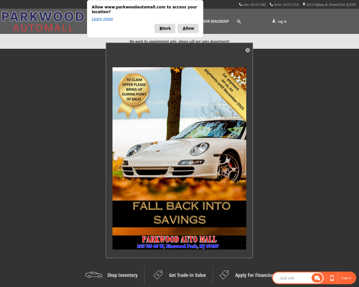Open Get Trade-In Value
The image size is (359, 287).
click(x=187, y=275)
